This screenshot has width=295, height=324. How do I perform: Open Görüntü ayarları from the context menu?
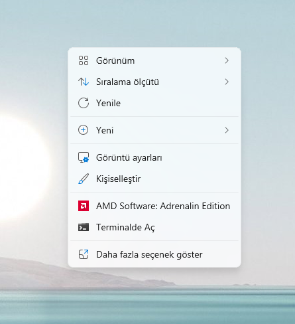coord(154,157)
